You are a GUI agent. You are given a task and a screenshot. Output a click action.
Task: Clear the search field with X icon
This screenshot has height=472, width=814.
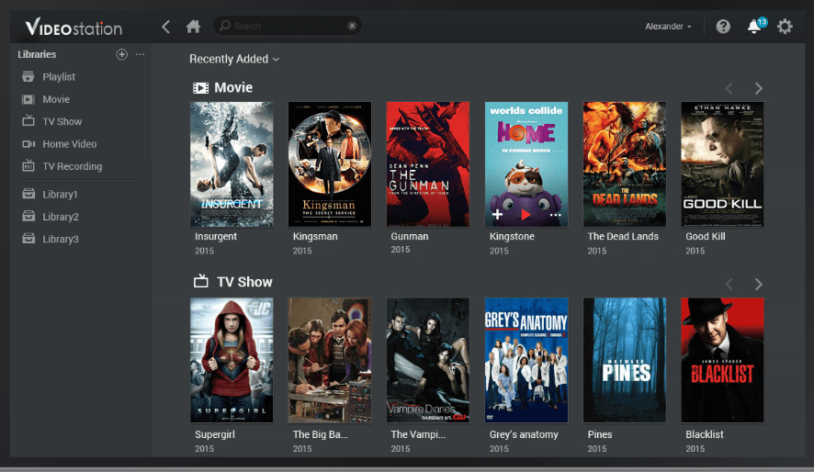352,26
